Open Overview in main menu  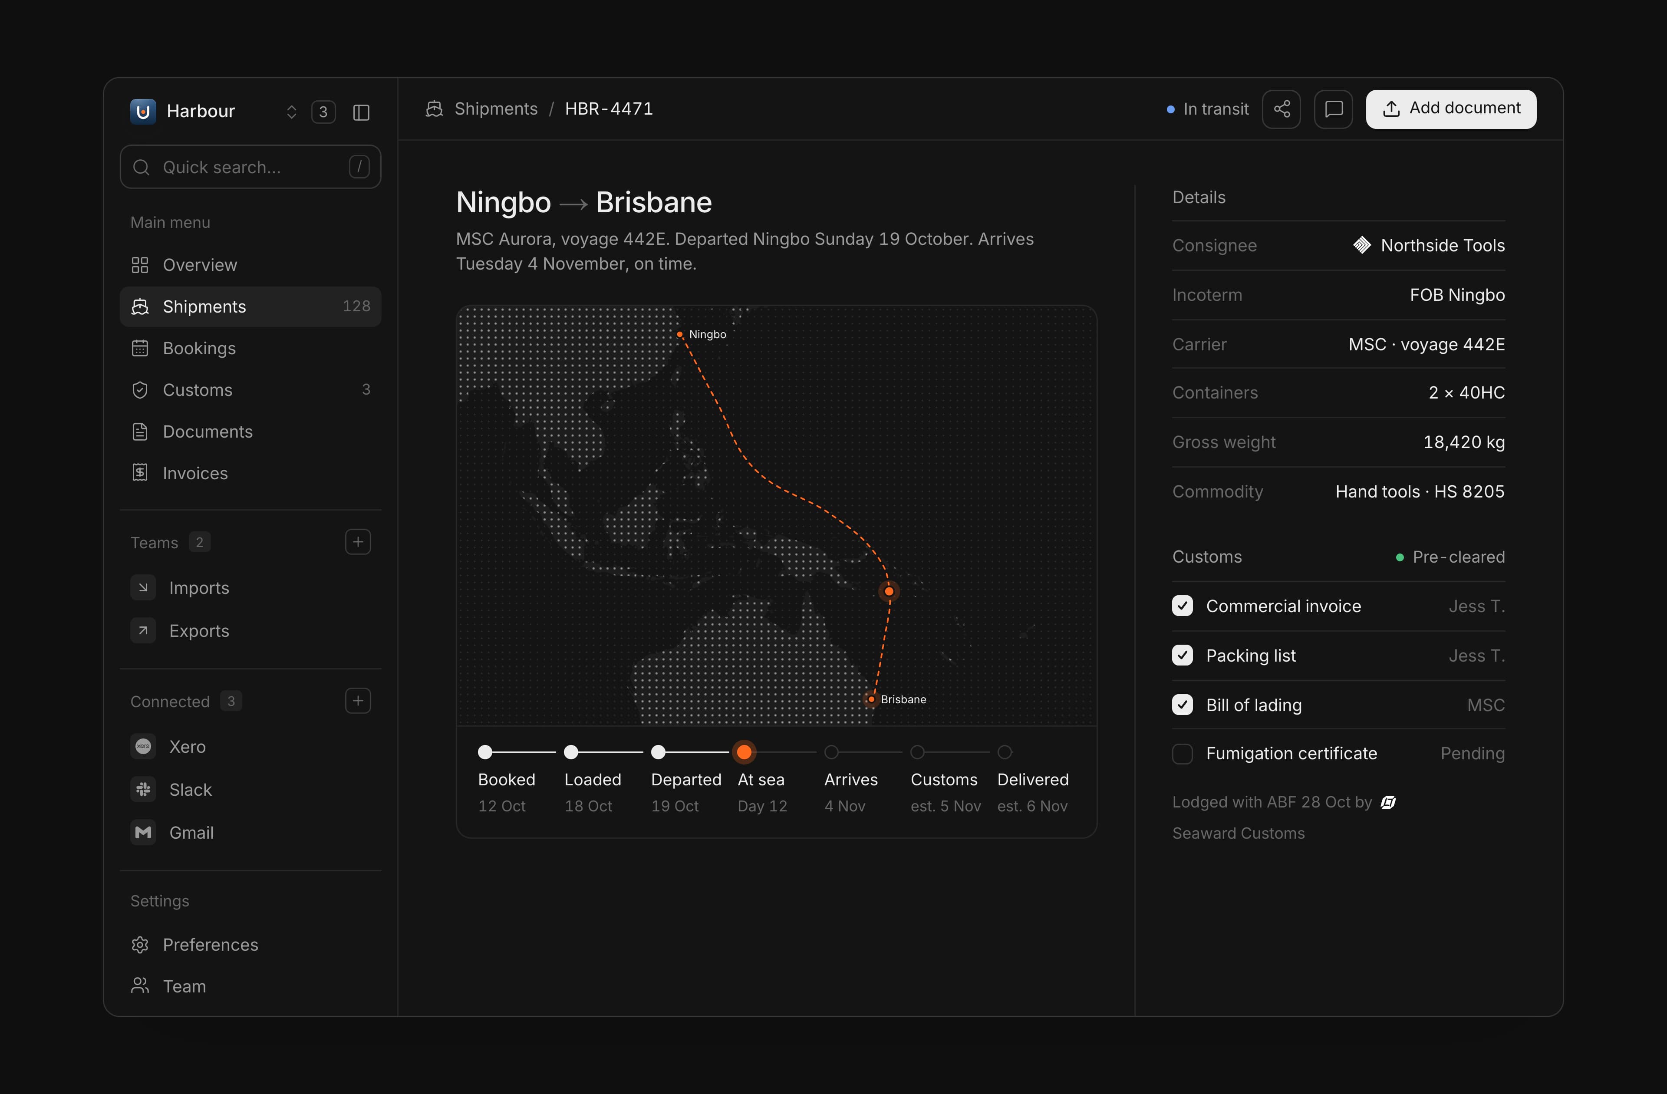[x=251, y=265]
